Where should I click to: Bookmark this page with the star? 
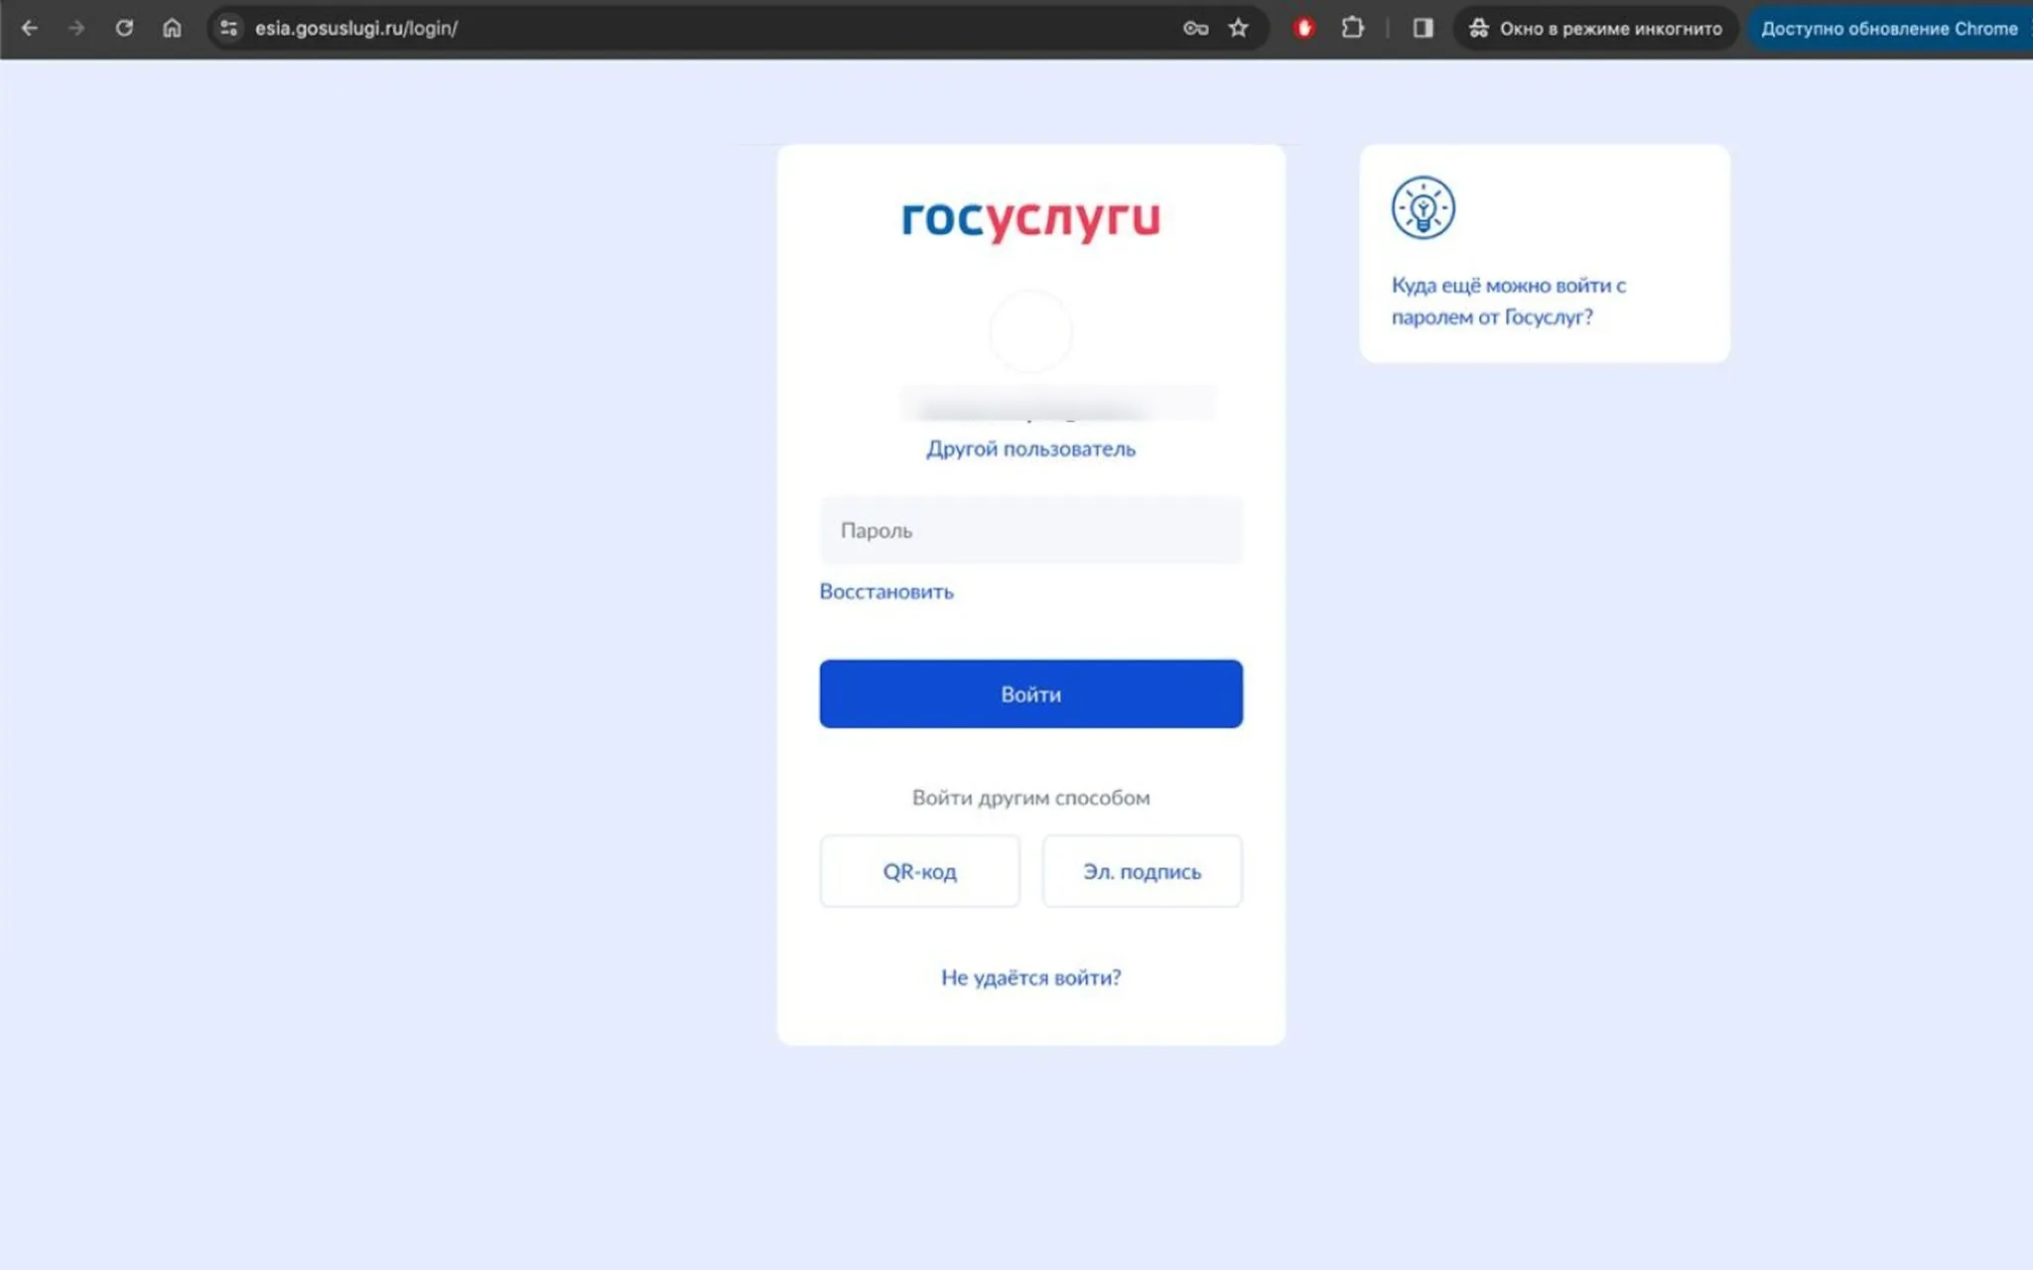click(1238, 28)
